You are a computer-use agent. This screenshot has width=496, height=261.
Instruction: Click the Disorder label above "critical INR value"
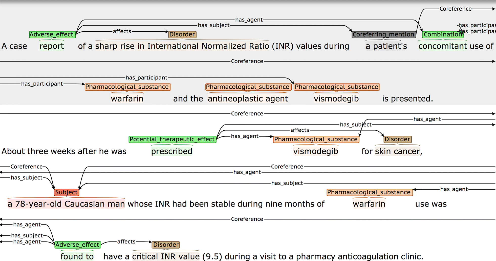[166, 245]
